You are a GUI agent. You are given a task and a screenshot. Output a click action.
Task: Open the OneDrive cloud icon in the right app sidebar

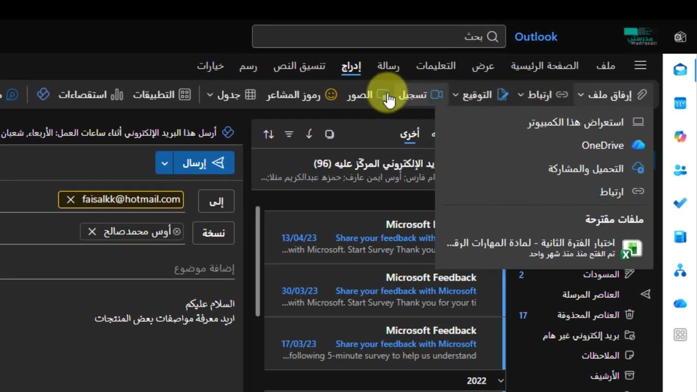click(680, 303)
